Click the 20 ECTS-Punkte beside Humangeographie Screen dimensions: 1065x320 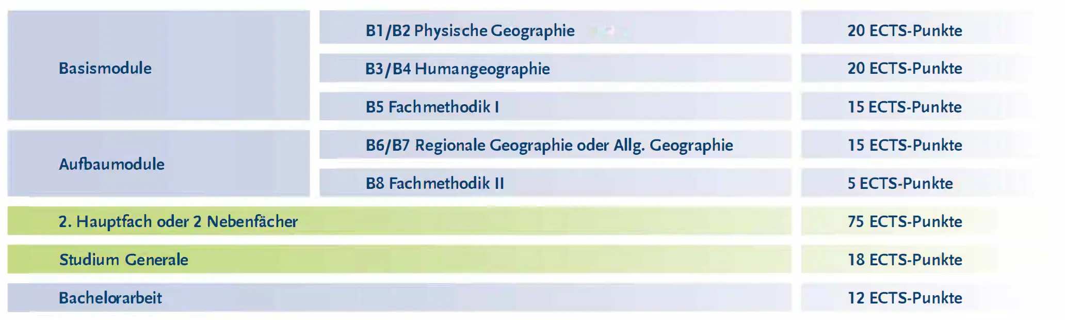point(905,68)
